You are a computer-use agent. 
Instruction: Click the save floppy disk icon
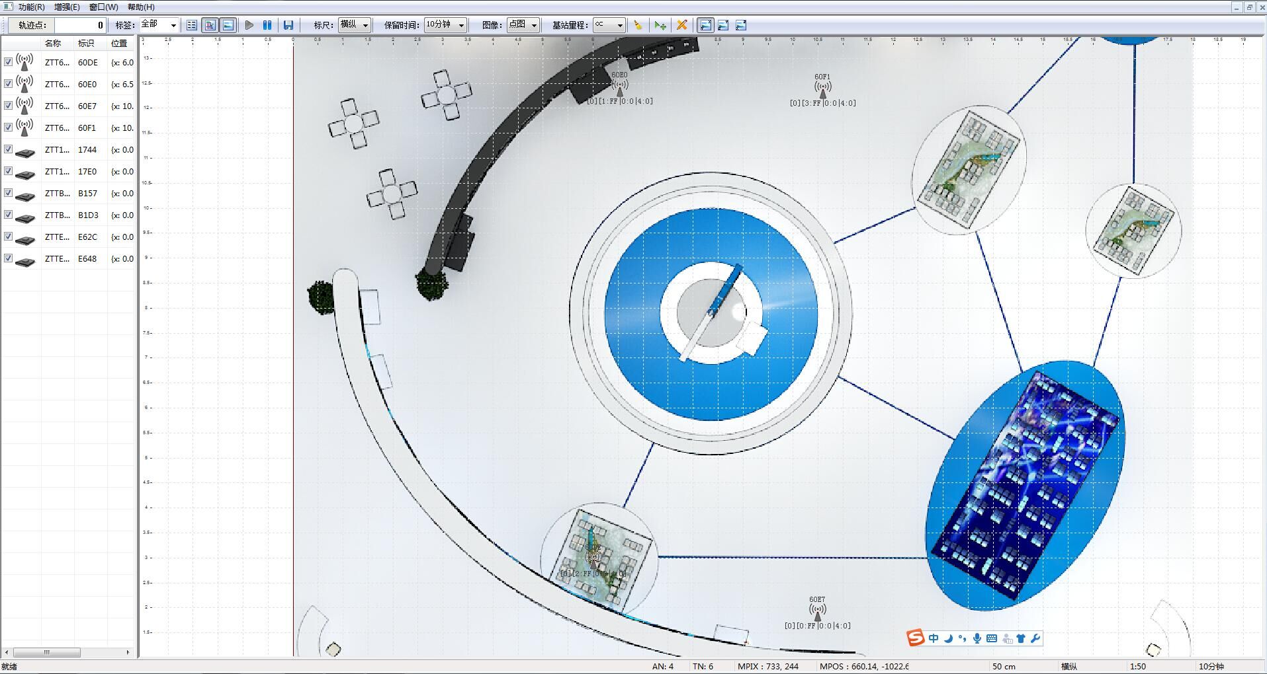288,25
